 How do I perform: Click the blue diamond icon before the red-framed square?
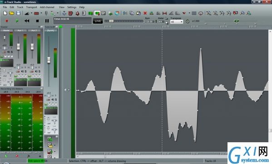tap(64, 13)
